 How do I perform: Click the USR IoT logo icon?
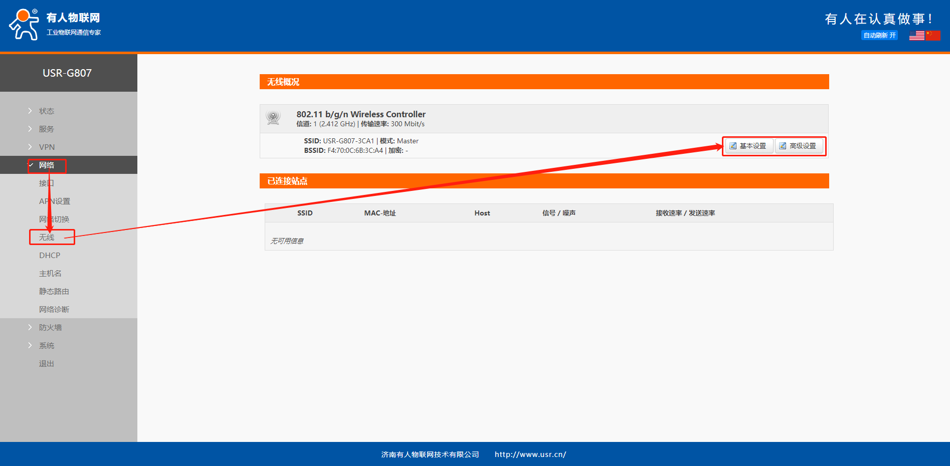[24, 24]
